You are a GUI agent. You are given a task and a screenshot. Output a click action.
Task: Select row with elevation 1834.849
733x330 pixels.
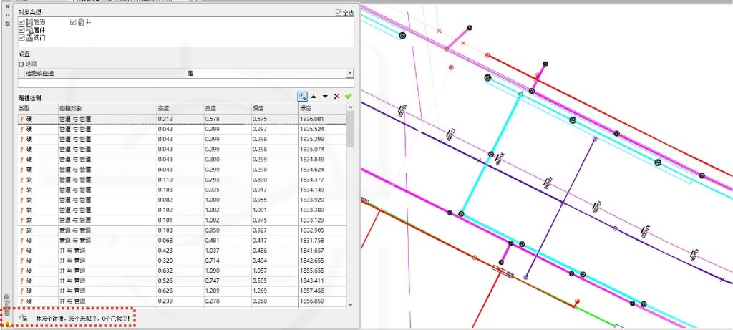(x=183, y=160)
